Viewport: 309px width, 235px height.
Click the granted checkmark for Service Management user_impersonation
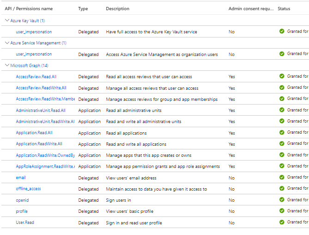point(282,54)
